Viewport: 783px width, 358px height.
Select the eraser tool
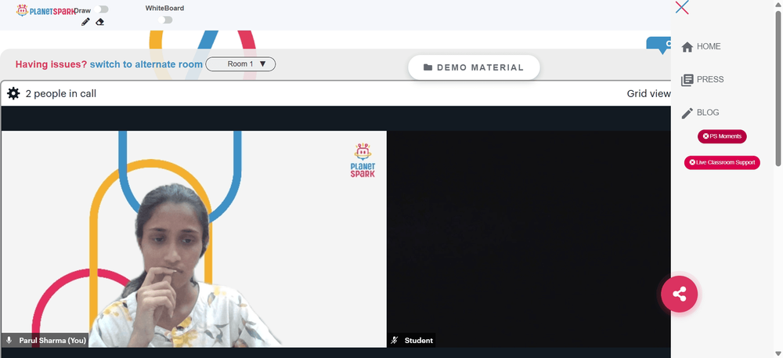click(100, 22)
